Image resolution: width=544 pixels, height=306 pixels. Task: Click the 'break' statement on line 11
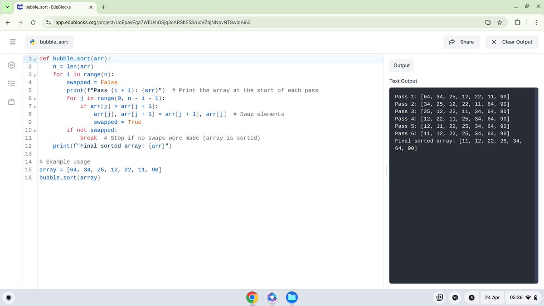click(88, 138)
